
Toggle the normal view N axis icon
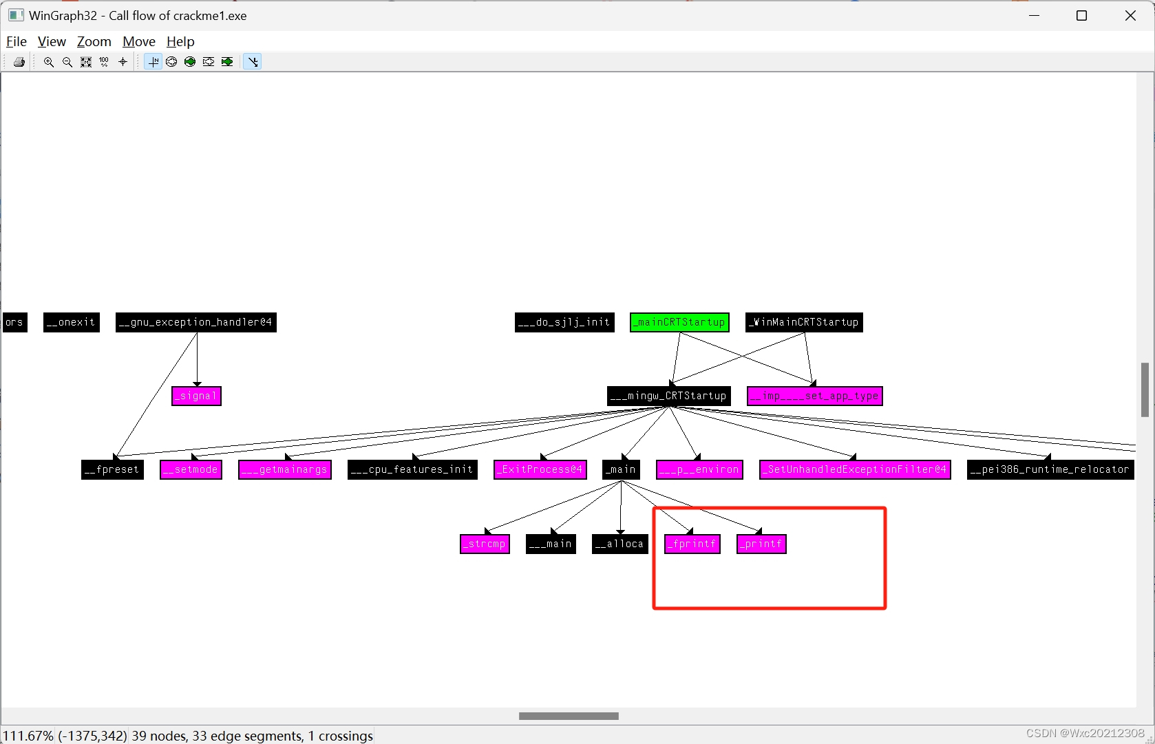tap(153, 62)
